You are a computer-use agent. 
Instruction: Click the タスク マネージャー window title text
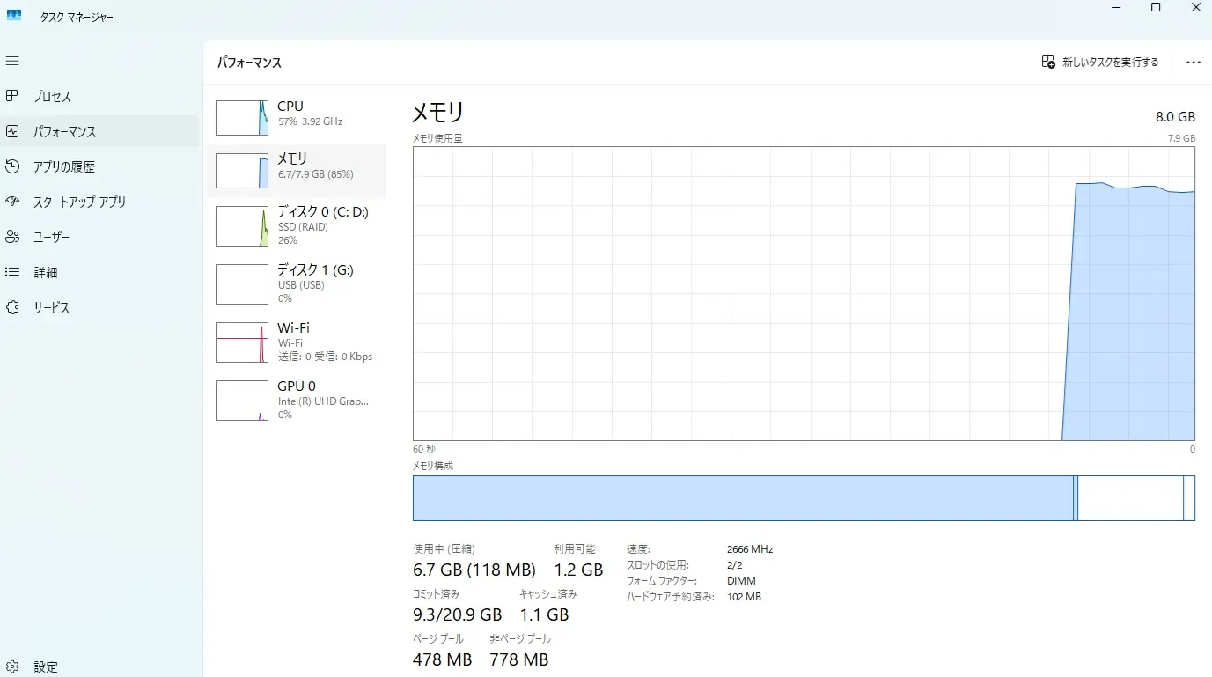pyautogui.click(x=77, y=18)
